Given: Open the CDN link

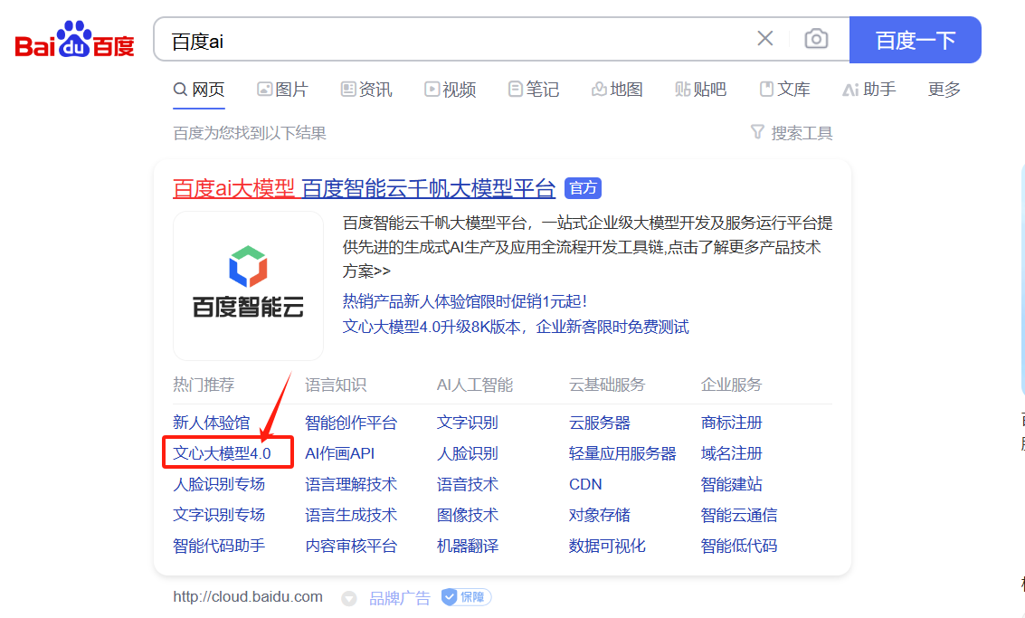Looking at the screenshot, I should click(585, 485).
